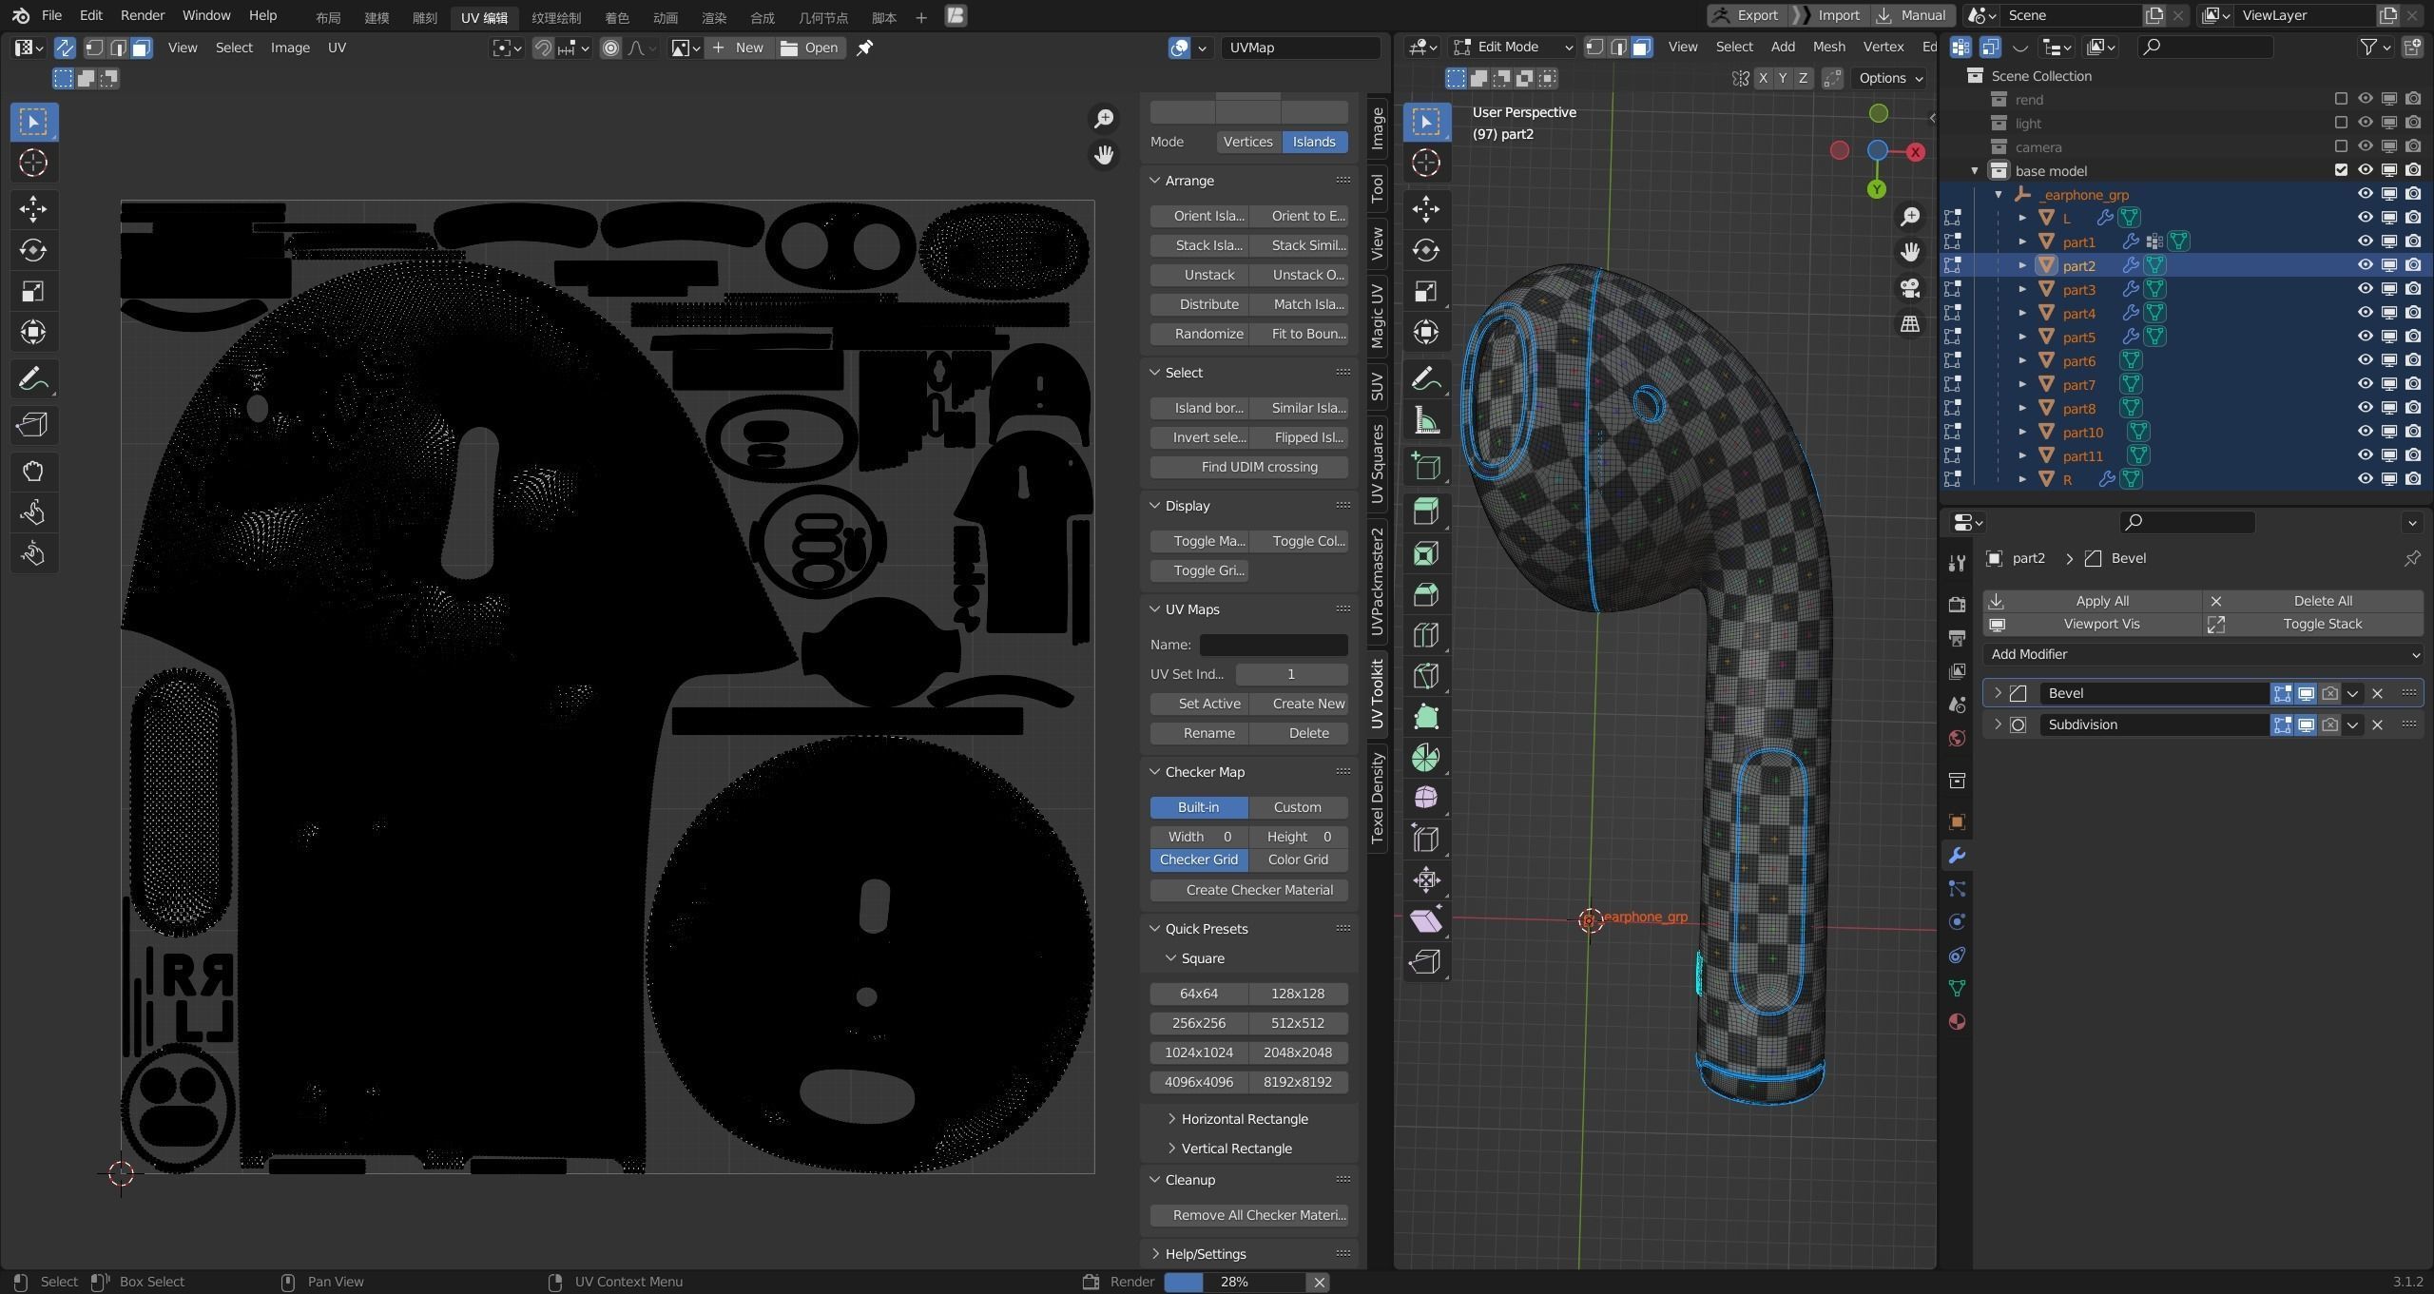Click the Render progress bar at 28%

click(x=1233, y=1282)
